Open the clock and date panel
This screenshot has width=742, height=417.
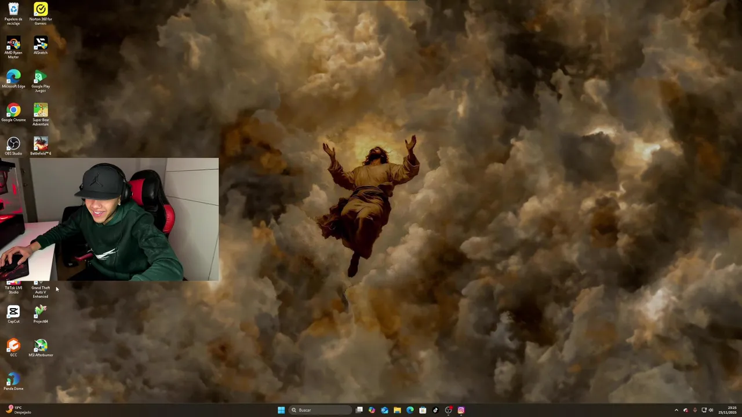(728, 410)
